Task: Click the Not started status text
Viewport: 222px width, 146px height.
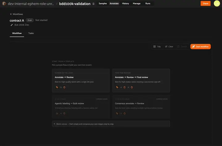Action: (x=41, y=20)
